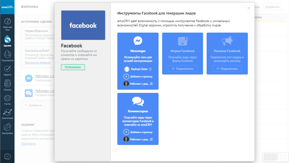The height and width of the screenshot is (163, 289).
Task: Log out Radnad Zotov account icon
Action: tap(150, 69)
